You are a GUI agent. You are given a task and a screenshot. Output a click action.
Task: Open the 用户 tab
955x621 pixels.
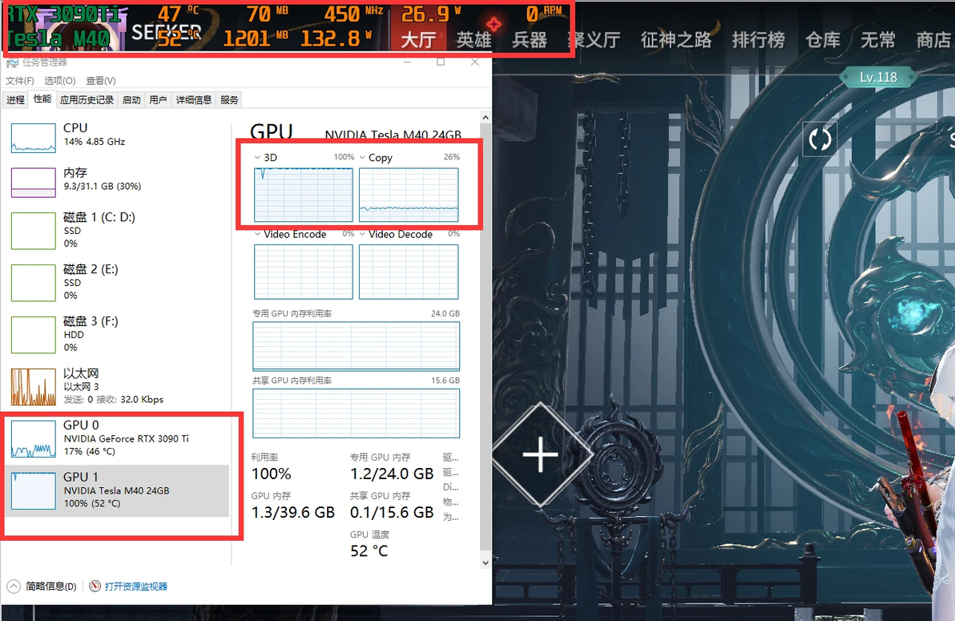coord(158,100)
